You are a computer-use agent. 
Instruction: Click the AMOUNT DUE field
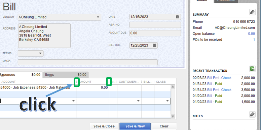click(155, 33)
